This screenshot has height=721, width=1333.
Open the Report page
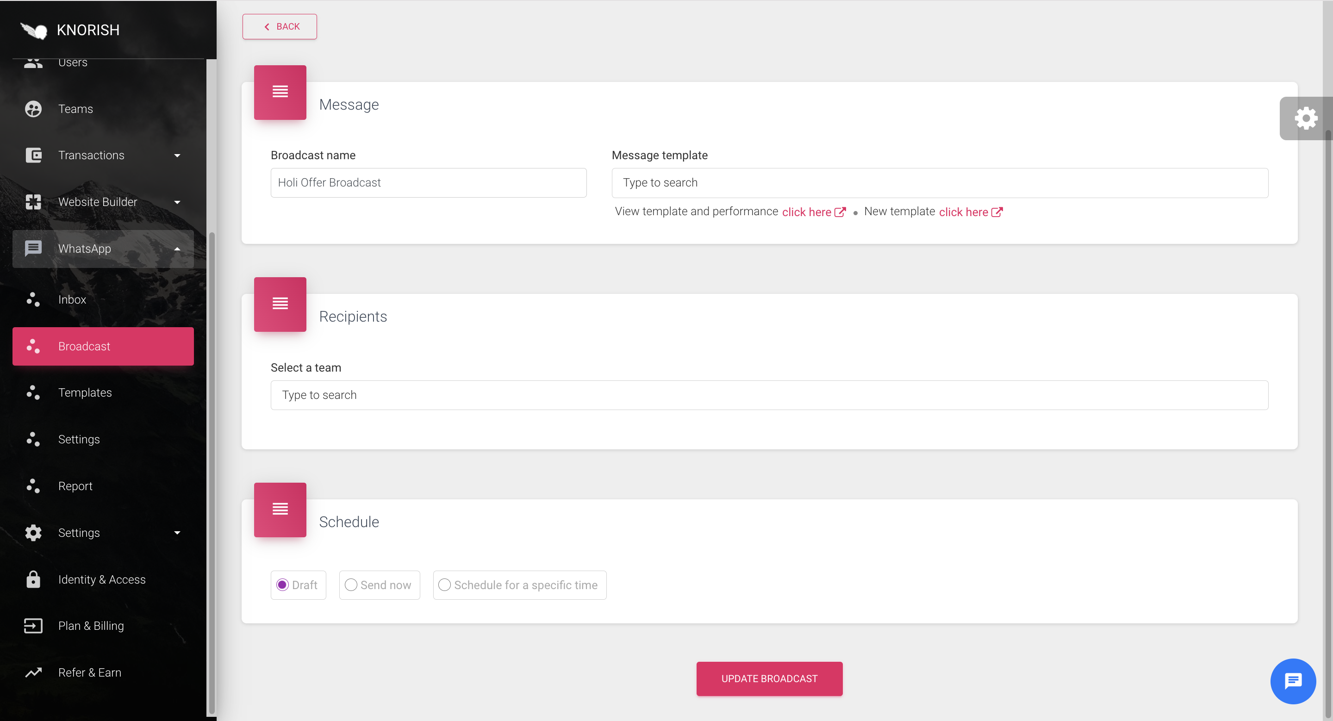(x=103, y=485)
